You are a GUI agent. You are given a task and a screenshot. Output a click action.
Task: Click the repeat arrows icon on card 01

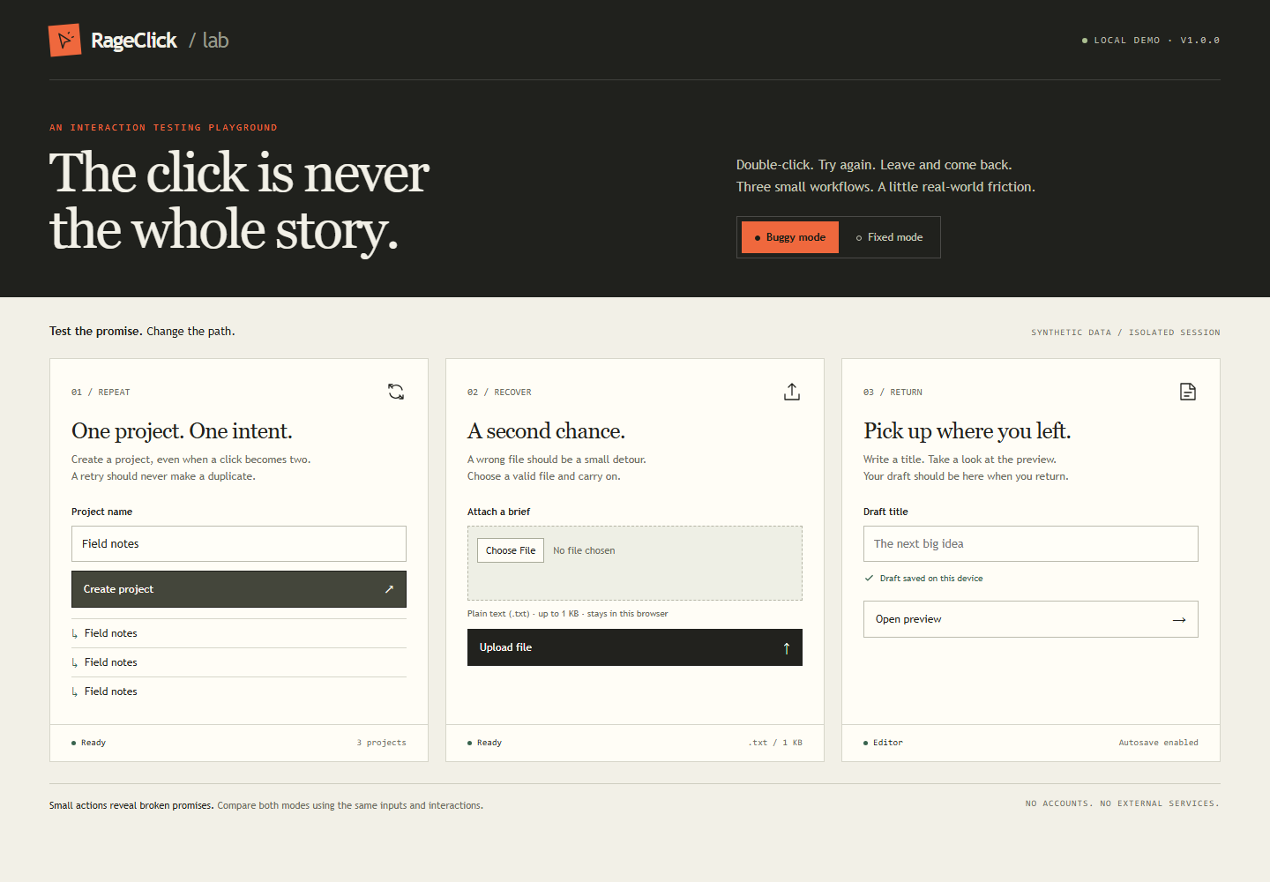coord(396,392)
